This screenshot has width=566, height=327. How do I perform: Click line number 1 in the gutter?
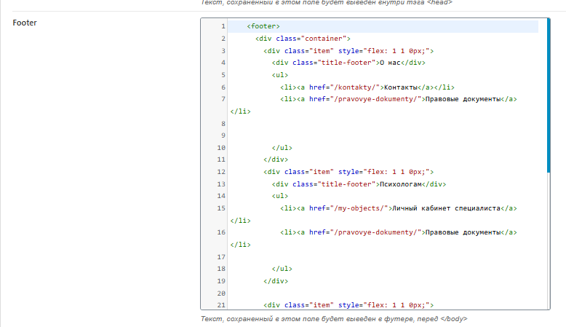(223, 27)
